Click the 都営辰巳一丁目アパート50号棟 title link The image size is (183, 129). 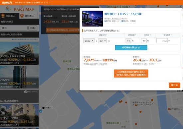pos(123,14)
